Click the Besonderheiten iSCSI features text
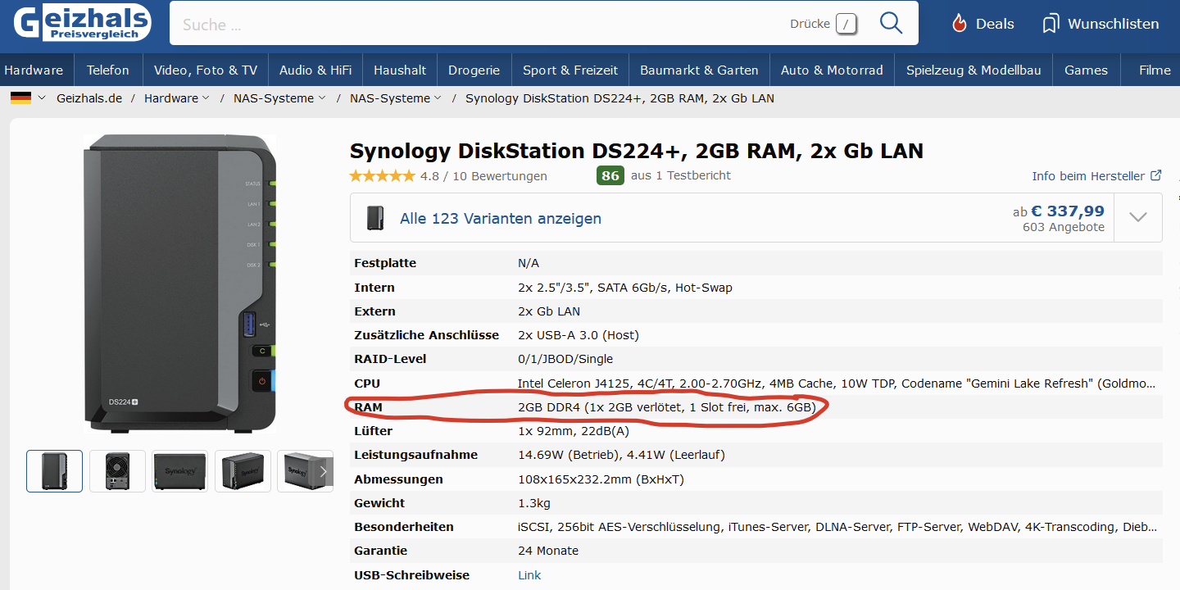The width and height of the screenshot is (1180, 590). pyautogui.click(x=837, y=527)
